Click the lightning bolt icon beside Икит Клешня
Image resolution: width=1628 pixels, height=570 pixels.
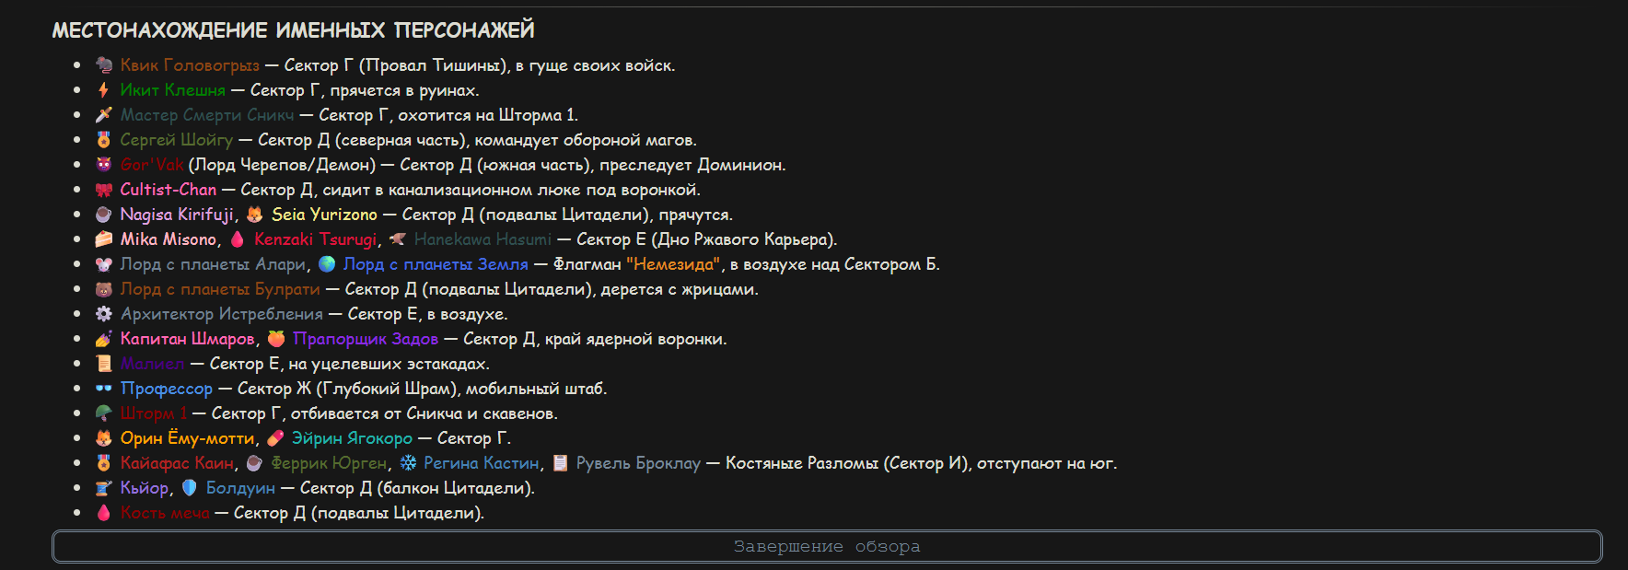104,90
